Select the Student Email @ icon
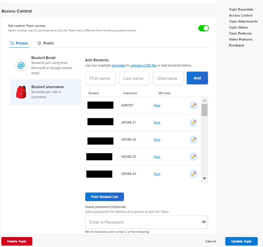The image size is (263, 247). [x=21, y=66]
